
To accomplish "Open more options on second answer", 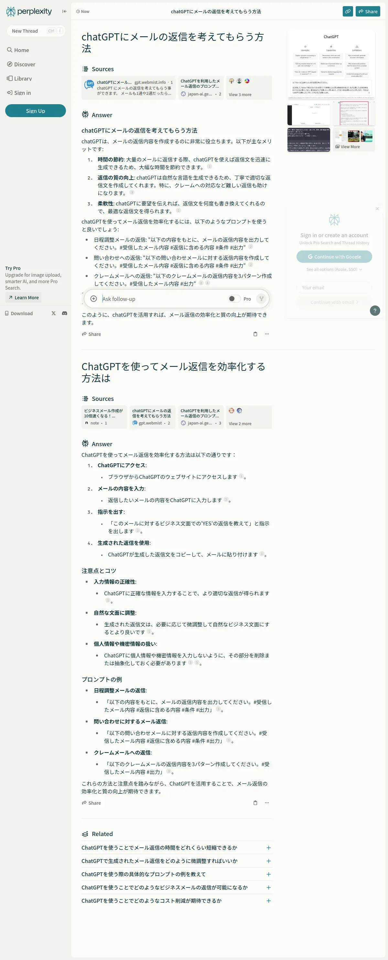I will point(267,803).
